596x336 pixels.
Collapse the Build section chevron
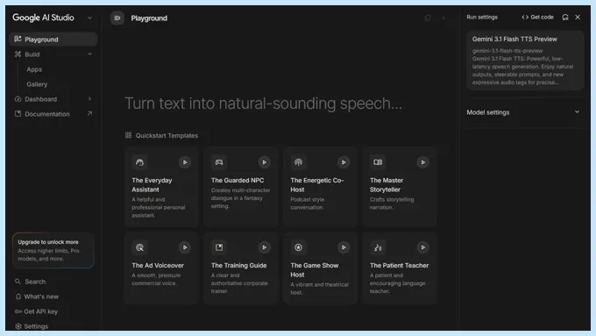click(x=89, y=54)
